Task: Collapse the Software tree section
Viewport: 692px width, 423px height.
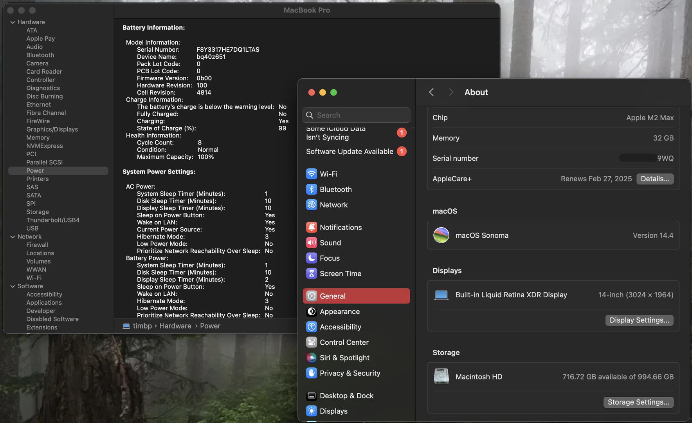Action: 13,286
